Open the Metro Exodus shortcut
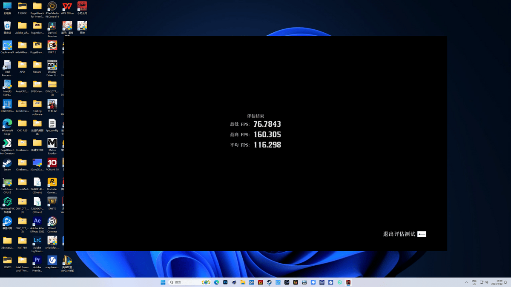511x287 pixels. (x=52, y=146)
